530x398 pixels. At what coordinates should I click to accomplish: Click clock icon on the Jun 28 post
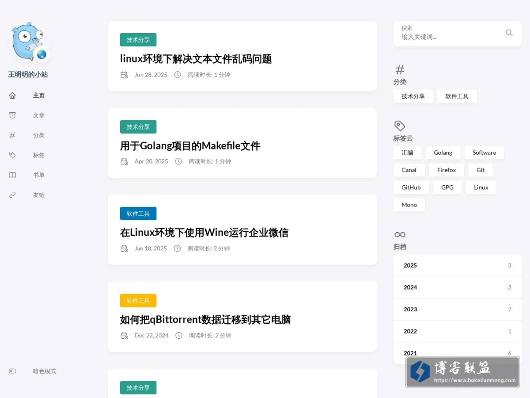click(x=178, y=75)
